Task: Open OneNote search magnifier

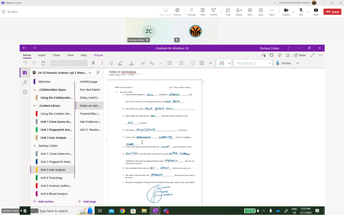Action: (x=25, y=82)
